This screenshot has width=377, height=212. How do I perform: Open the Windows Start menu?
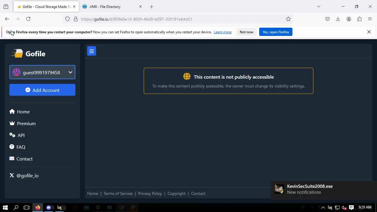(5, 208)
